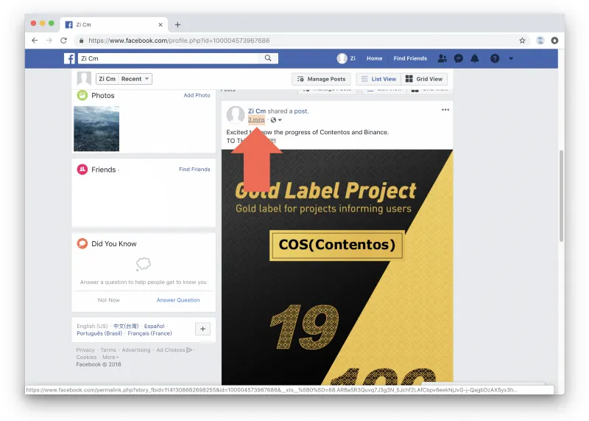Click the Facebook logo icon
Image resolution: width=589 pixels, height=421 pixels.
[69, 58]
